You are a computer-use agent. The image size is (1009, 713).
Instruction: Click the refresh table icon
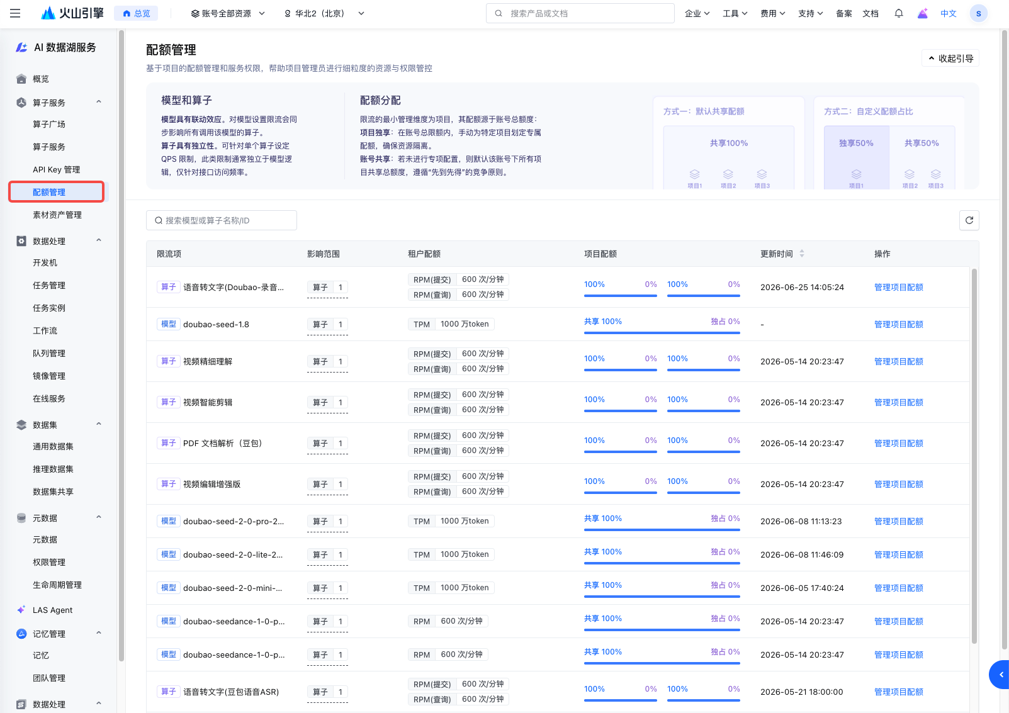[x=969, y=220]
